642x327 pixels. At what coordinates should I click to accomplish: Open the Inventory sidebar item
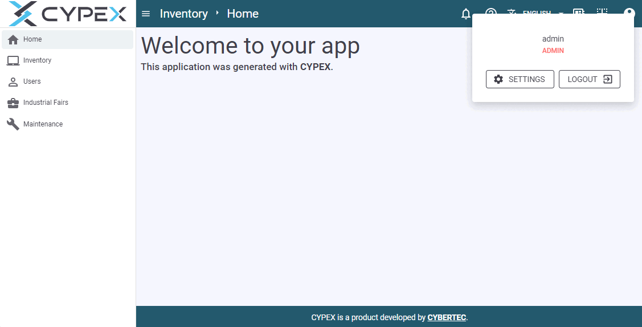click(x=68, y=60)
